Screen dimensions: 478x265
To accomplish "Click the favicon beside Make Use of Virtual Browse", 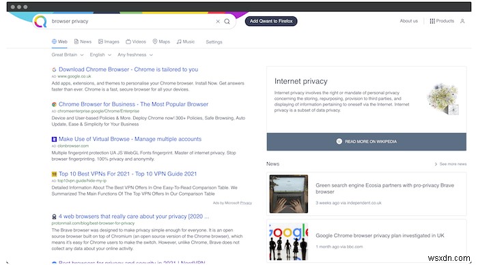I will [54, 140].
